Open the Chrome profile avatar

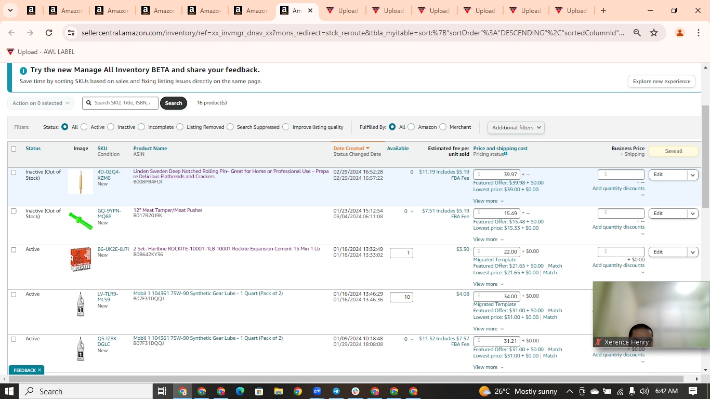[679, 33]
